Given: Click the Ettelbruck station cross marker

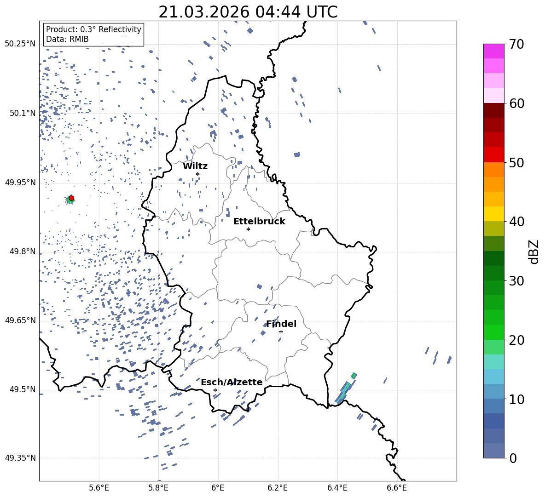Looking at the screenshot, I should [248, 229].
